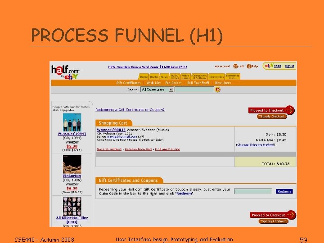Click the top Speedy Checkout button

coord(272,117)
